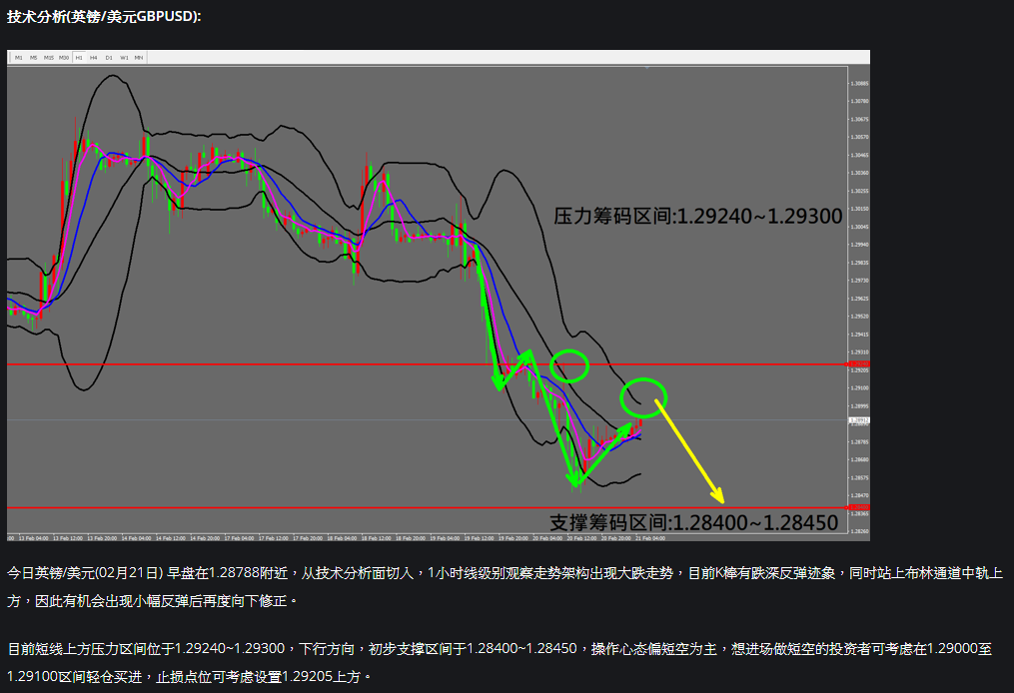Click the white current price tag on axis
1014x693 pixels.
[x=859, y=420]
